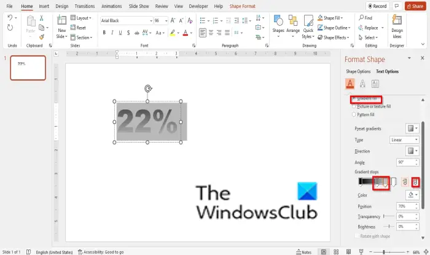The width and height of the screenshot is (430, 255).
Task: Open the Layout dropdown
Action: click(81, 18)
